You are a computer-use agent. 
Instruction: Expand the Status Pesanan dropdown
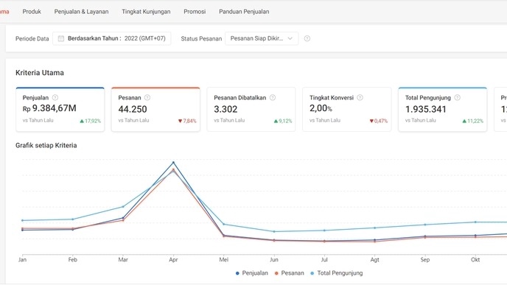pos(262,38)
